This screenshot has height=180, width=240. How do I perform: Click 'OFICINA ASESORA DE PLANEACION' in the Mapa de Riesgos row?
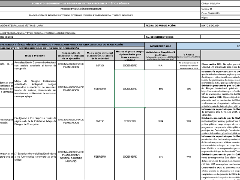tap(71, 89)
